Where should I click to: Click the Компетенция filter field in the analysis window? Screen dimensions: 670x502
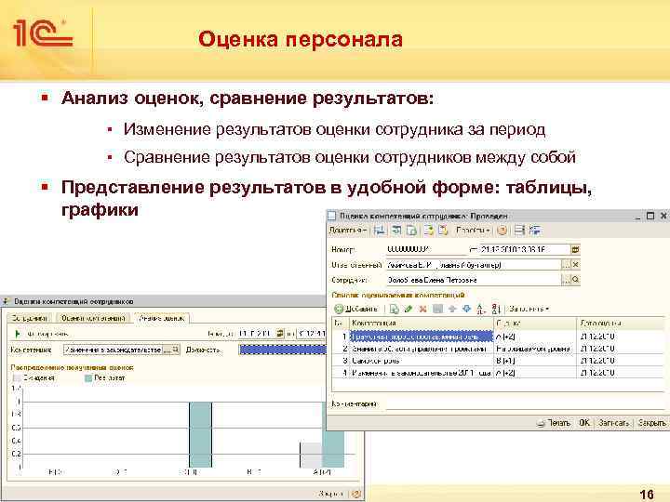113,350
